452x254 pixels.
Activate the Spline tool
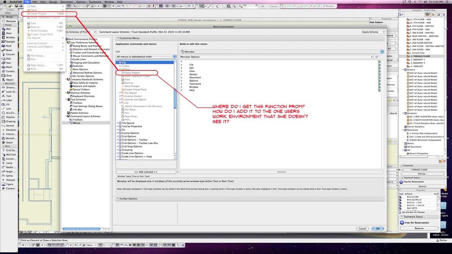pos(9,175)
